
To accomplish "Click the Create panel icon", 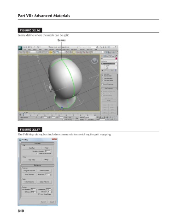I will pyautogui.click(x=102, y=56).
